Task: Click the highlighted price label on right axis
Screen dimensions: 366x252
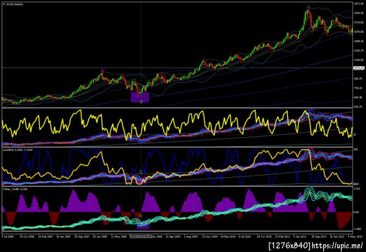Action: (x=359, y=68)
